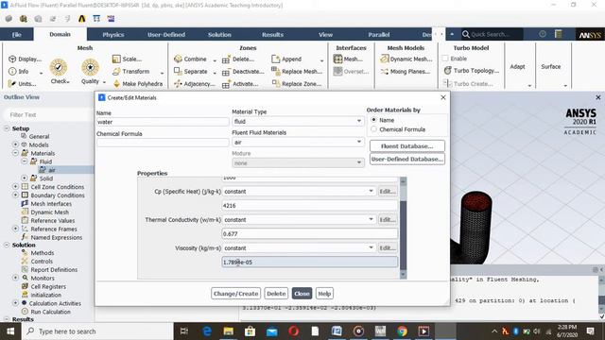This screenshot has height=340, width=605.
Task: Open File Explorer from the taskbar
Action: pyautogui.click(x=229, y=331)
